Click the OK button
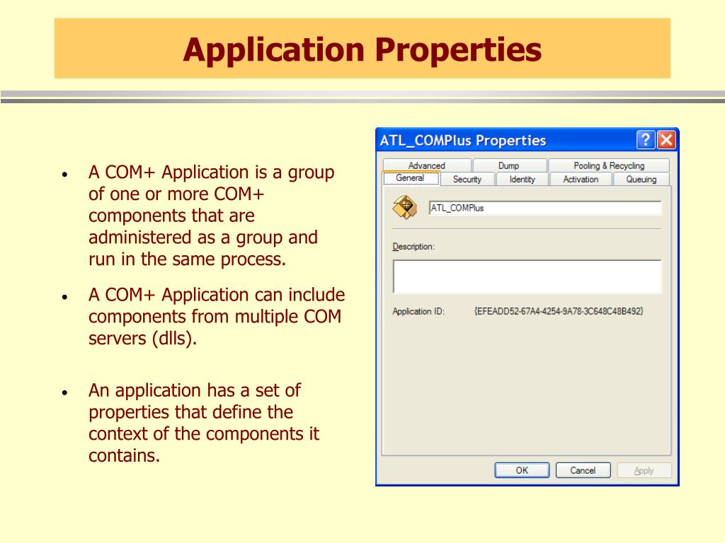The image size is (725, 543). tap(522, 470)
